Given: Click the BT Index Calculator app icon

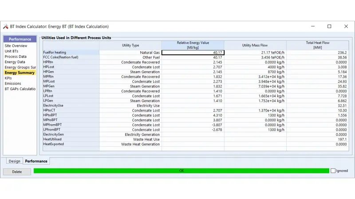Looking at the screenshot, I should point(6,27).
